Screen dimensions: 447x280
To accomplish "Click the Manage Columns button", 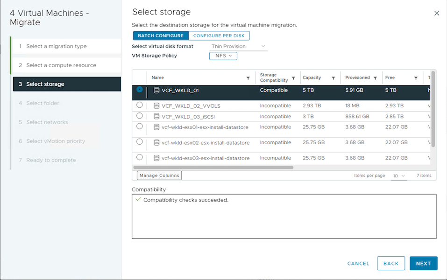I will pyautogui.click(x=159, y=175).
